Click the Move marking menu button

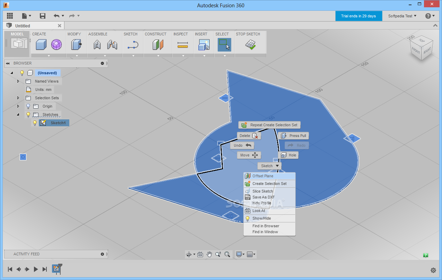pos(249,155)
